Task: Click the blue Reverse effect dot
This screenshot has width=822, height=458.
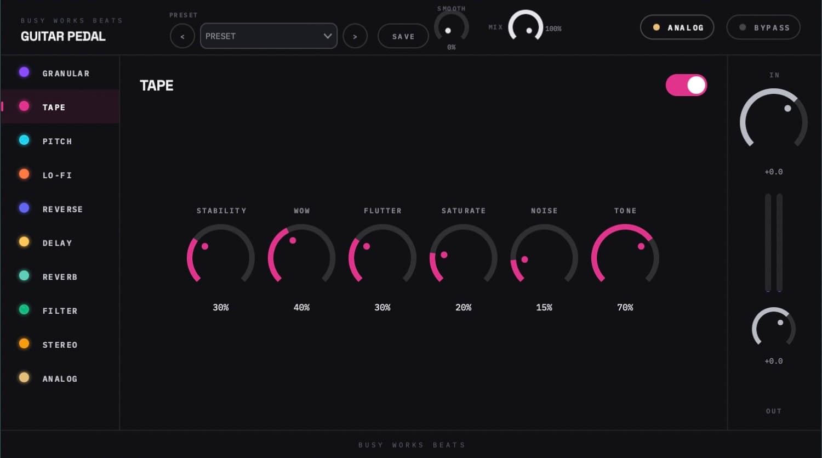Action: click(24, 208)
